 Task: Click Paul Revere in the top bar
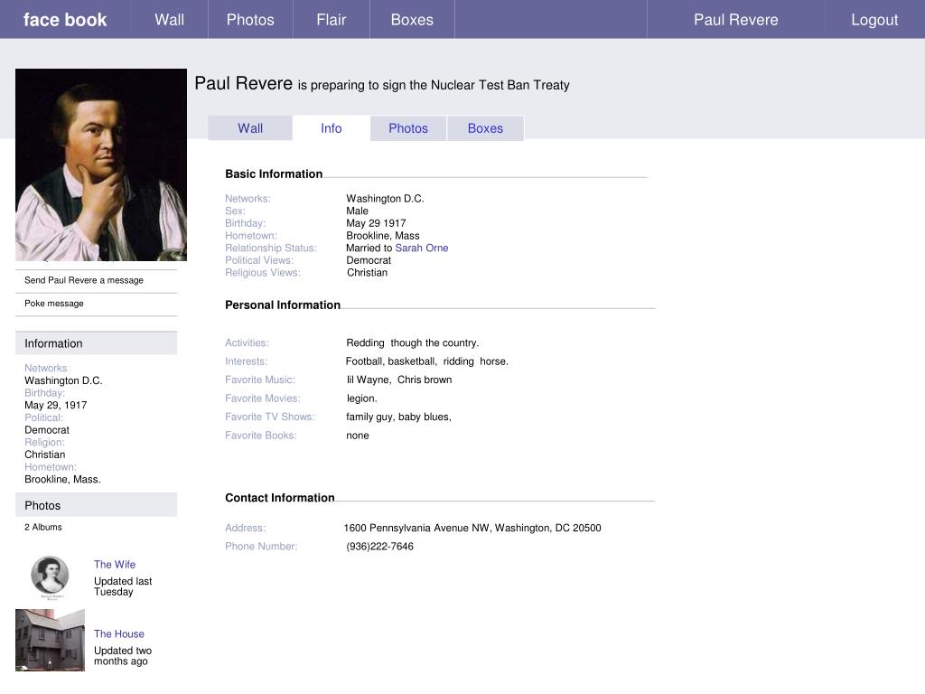click(x=735, y=20)
